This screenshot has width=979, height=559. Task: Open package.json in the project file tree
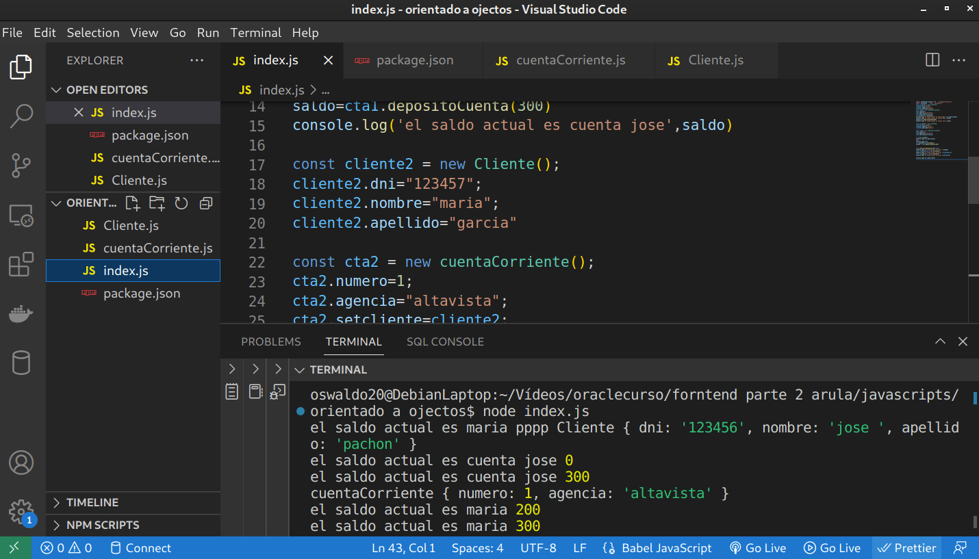pyautogui.click(x=133, y=293)
